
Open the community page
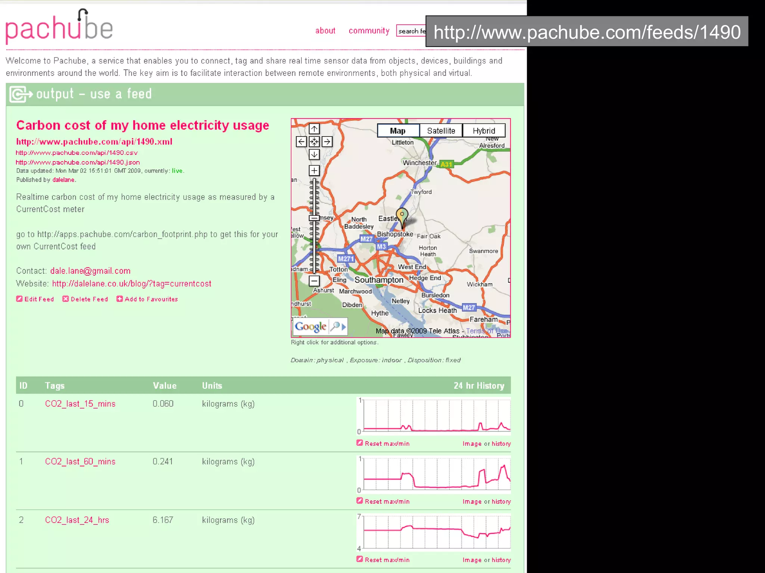369,31
